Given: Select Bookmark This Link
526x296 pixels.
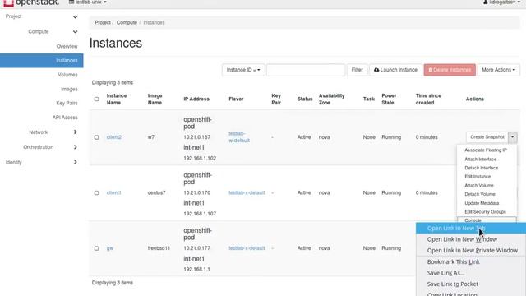Looking at the screenshot, I should click(471, 261).
